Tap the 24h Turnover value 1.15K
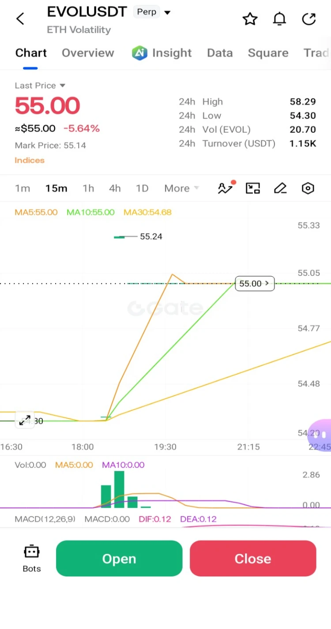This screenshot has width=331, height=629. tap(303, 144)
